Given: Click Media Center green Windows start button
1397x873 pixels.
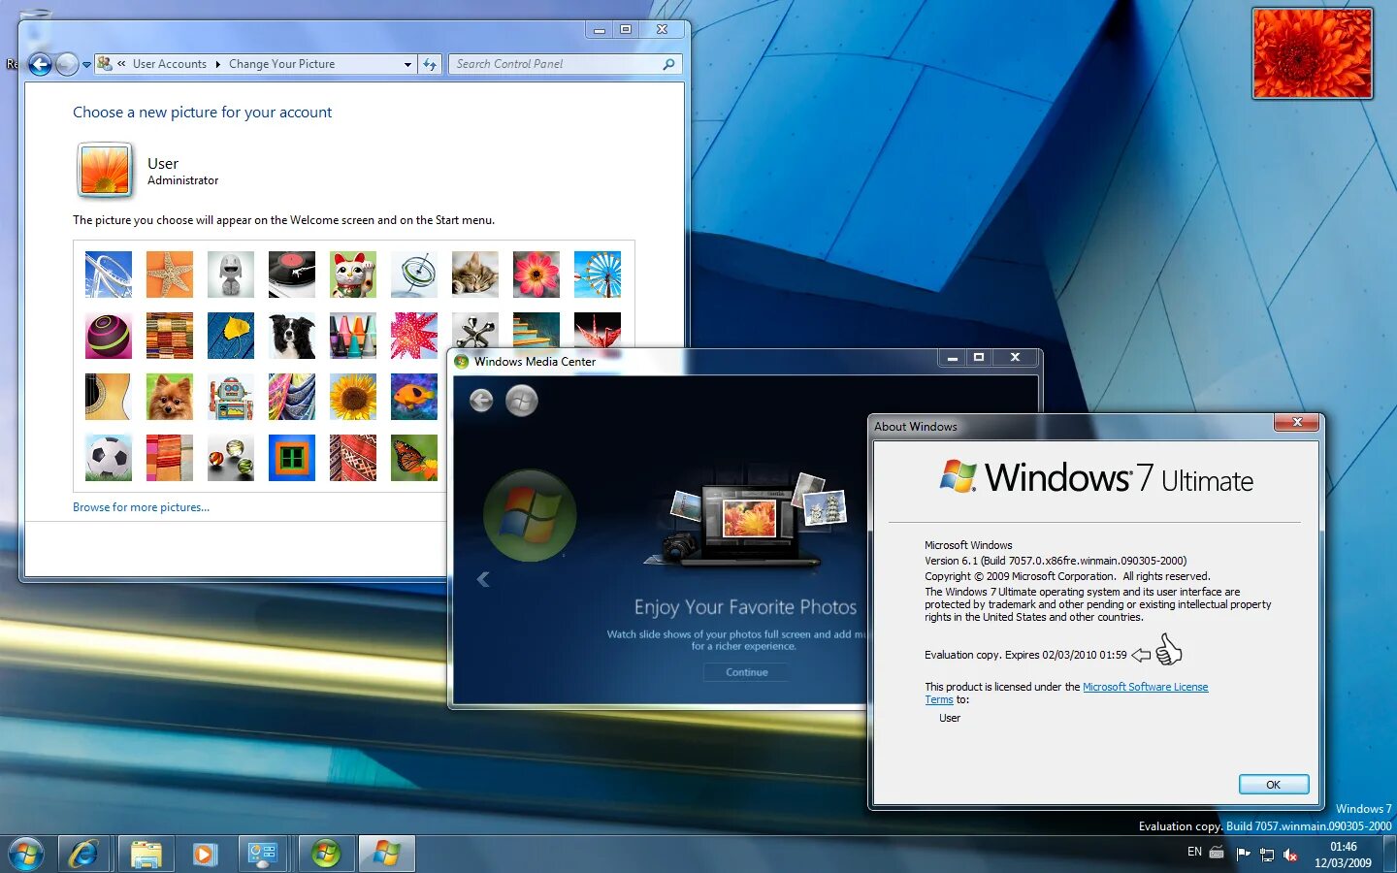Looking at the screenshot, I should tap(521, 400).
